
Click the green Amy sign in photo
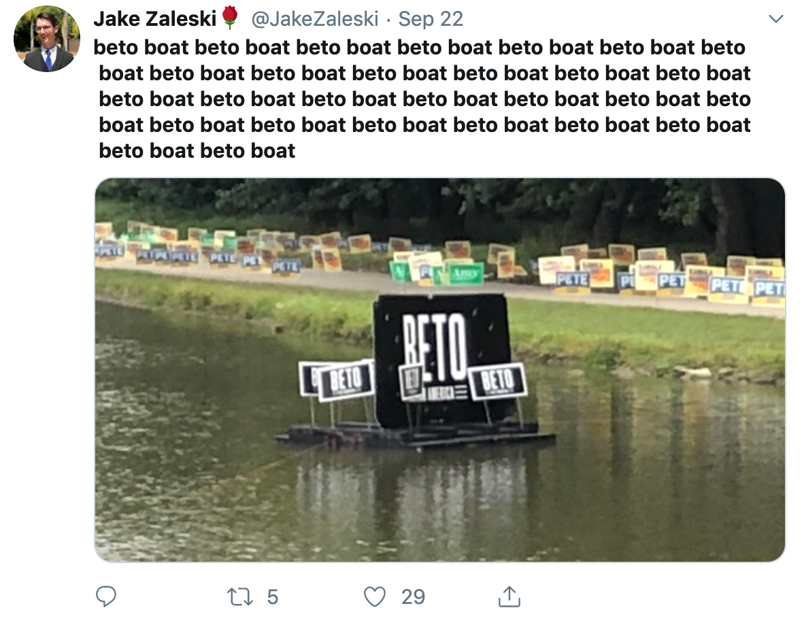click(466, 273)
